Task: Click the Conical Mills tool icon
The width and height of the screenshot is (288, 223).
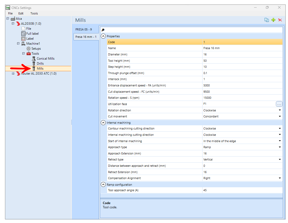Action: (x=34, y=59)
